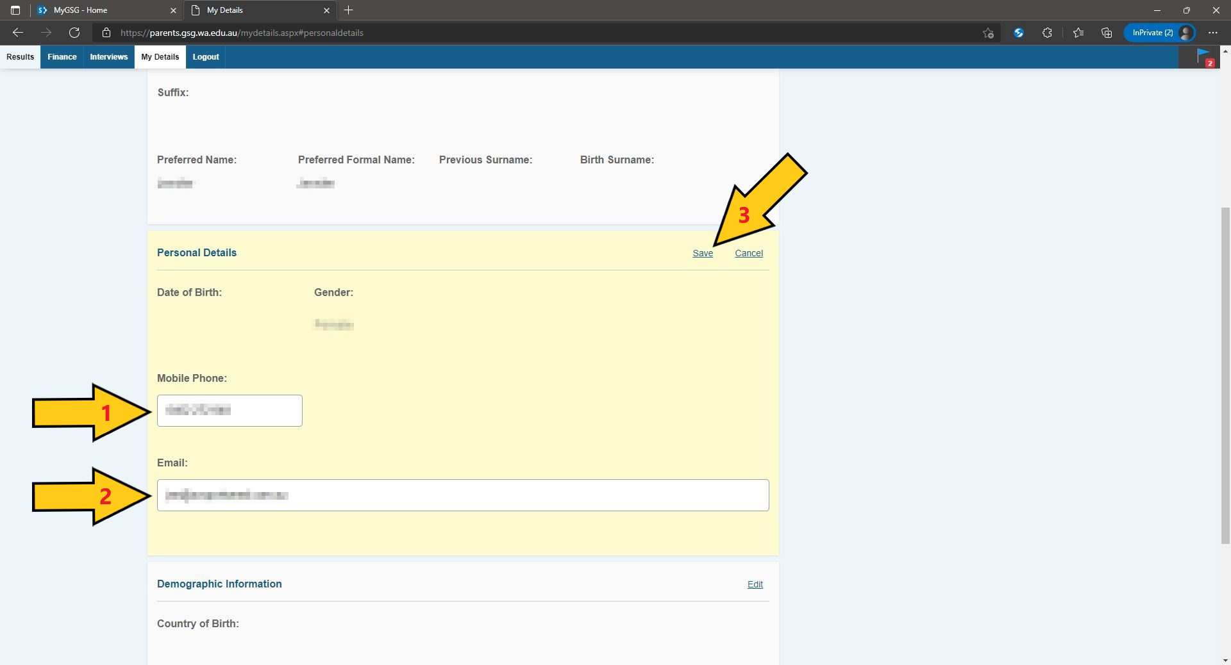Viewport: 1231px width, 665px height.
Task: Open the InPrivate profile avatar
Action: (1187, 33)
